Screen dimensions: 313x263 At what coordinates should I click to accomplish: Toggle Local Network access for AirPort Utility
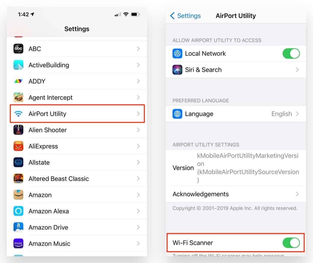[291, 53]
